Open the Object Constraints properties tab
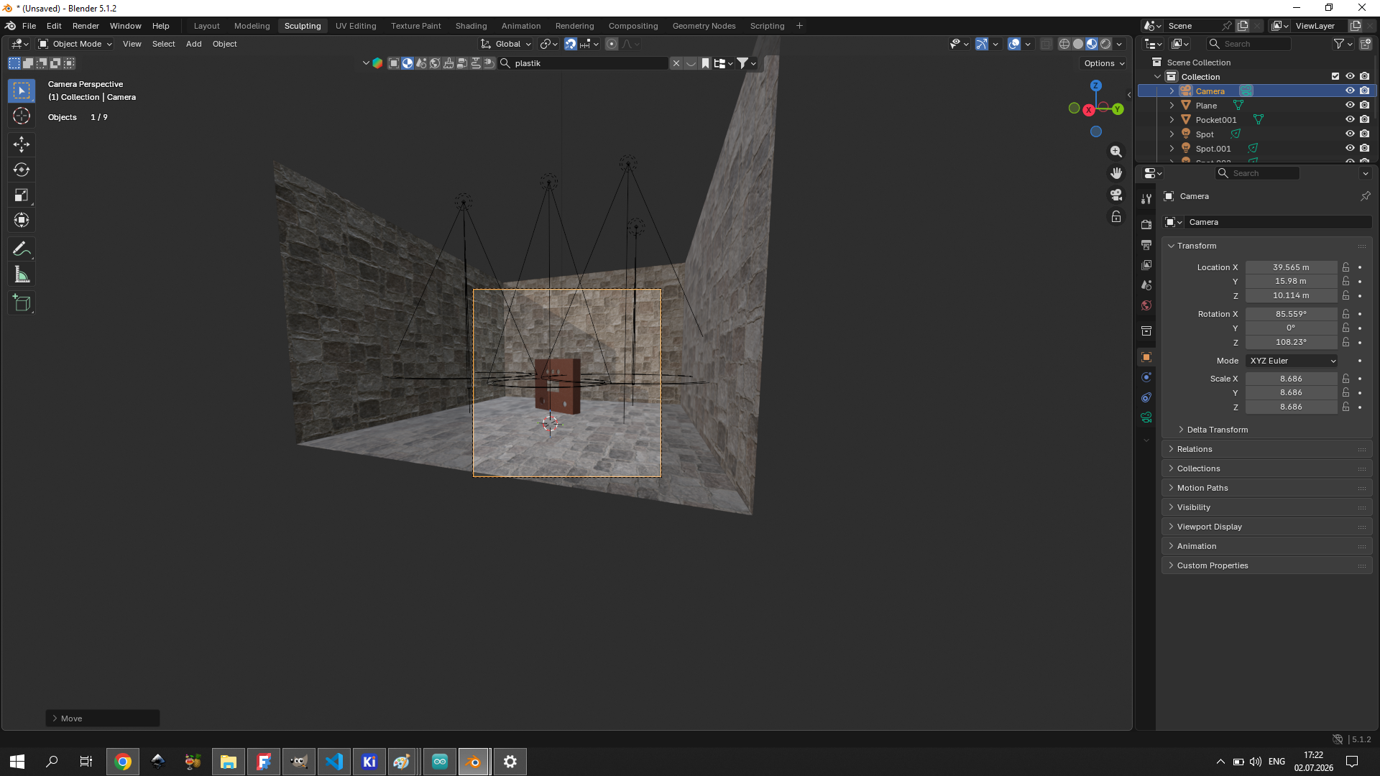Screen dimensions: 1380x776 pyautogui.click(x=1146, y=397)
